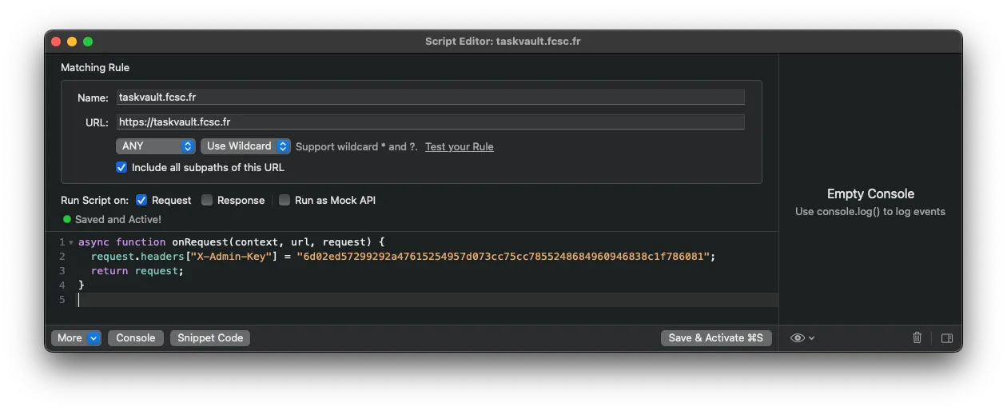Click the green zoom window button

88,42
